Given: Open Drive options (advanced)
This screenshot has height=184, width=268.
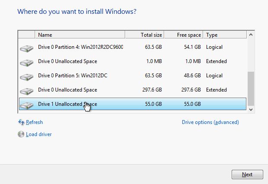Looking at the screenshot, I should point(210,122).
